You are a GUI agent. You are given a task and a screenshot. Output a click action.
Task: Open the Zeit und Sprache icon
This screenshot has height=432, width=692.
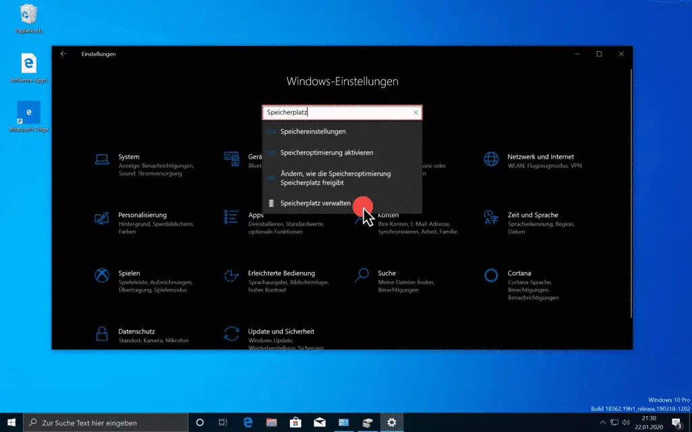[x=491, y=217]
